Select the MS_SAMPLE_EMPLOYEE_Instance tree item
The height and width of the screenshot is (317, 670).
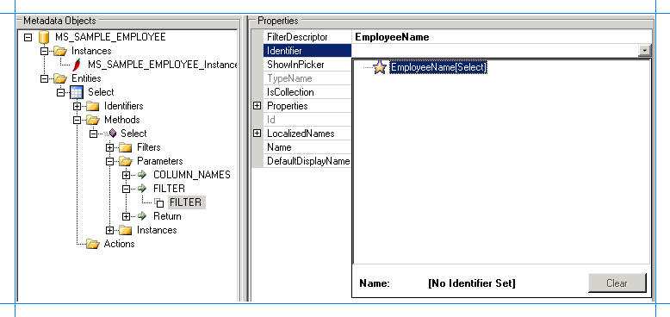(162, 65)
